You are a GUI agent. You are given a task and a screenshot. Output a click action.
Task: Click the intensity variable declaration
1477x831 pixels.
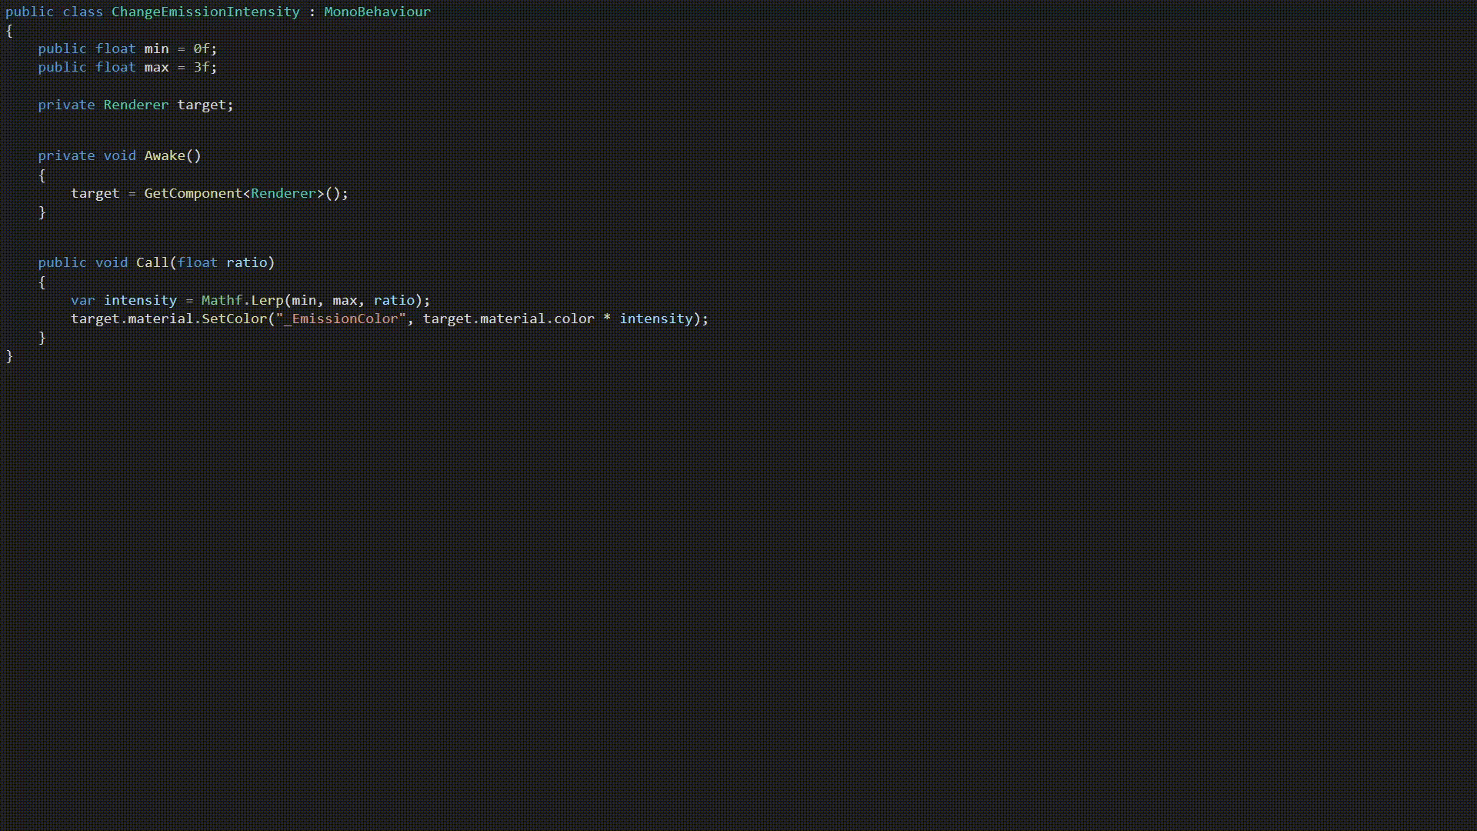(140, 300)
